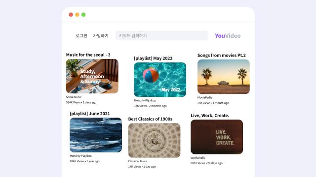
Task: Click the title Live, Work, Create.
Action: pyautogui.click(x=210, y=116)
